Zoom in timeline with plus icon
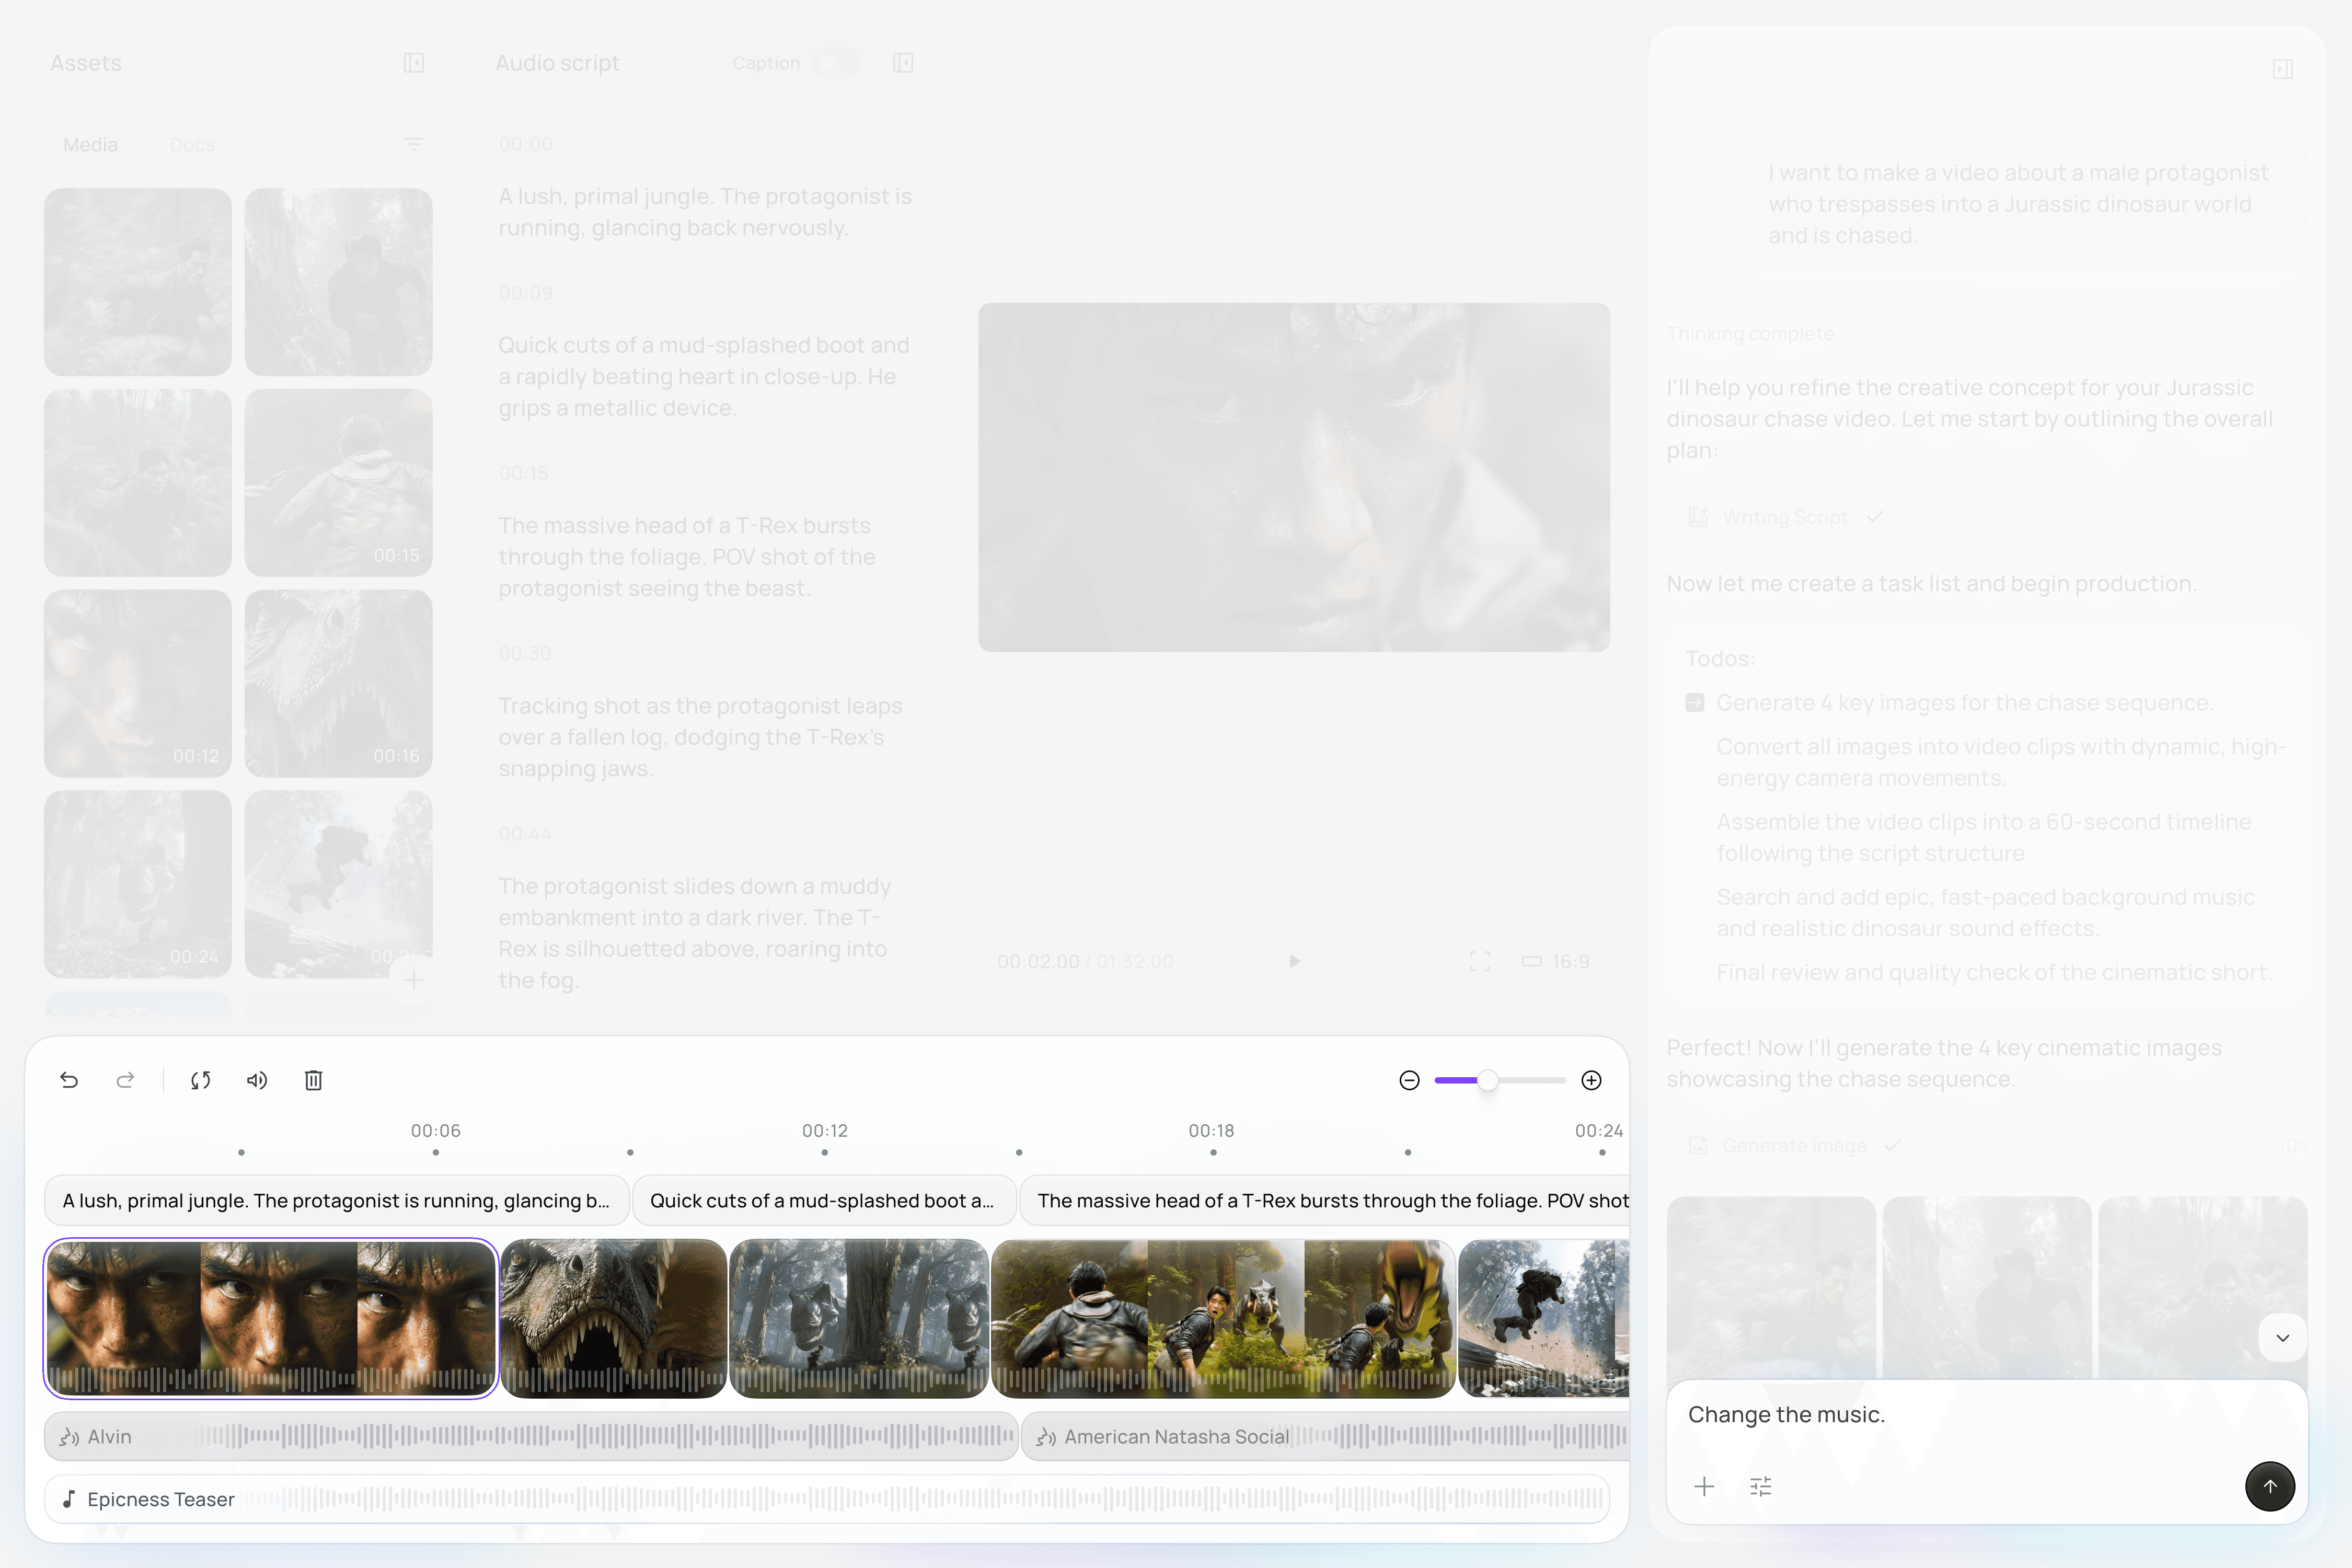Image resolution: width=2352 pixels, height=1568 pixels. point(1591,1080)
